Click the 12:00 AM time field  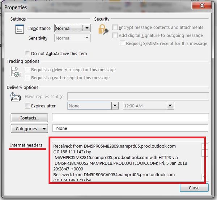tap(145, 106)
